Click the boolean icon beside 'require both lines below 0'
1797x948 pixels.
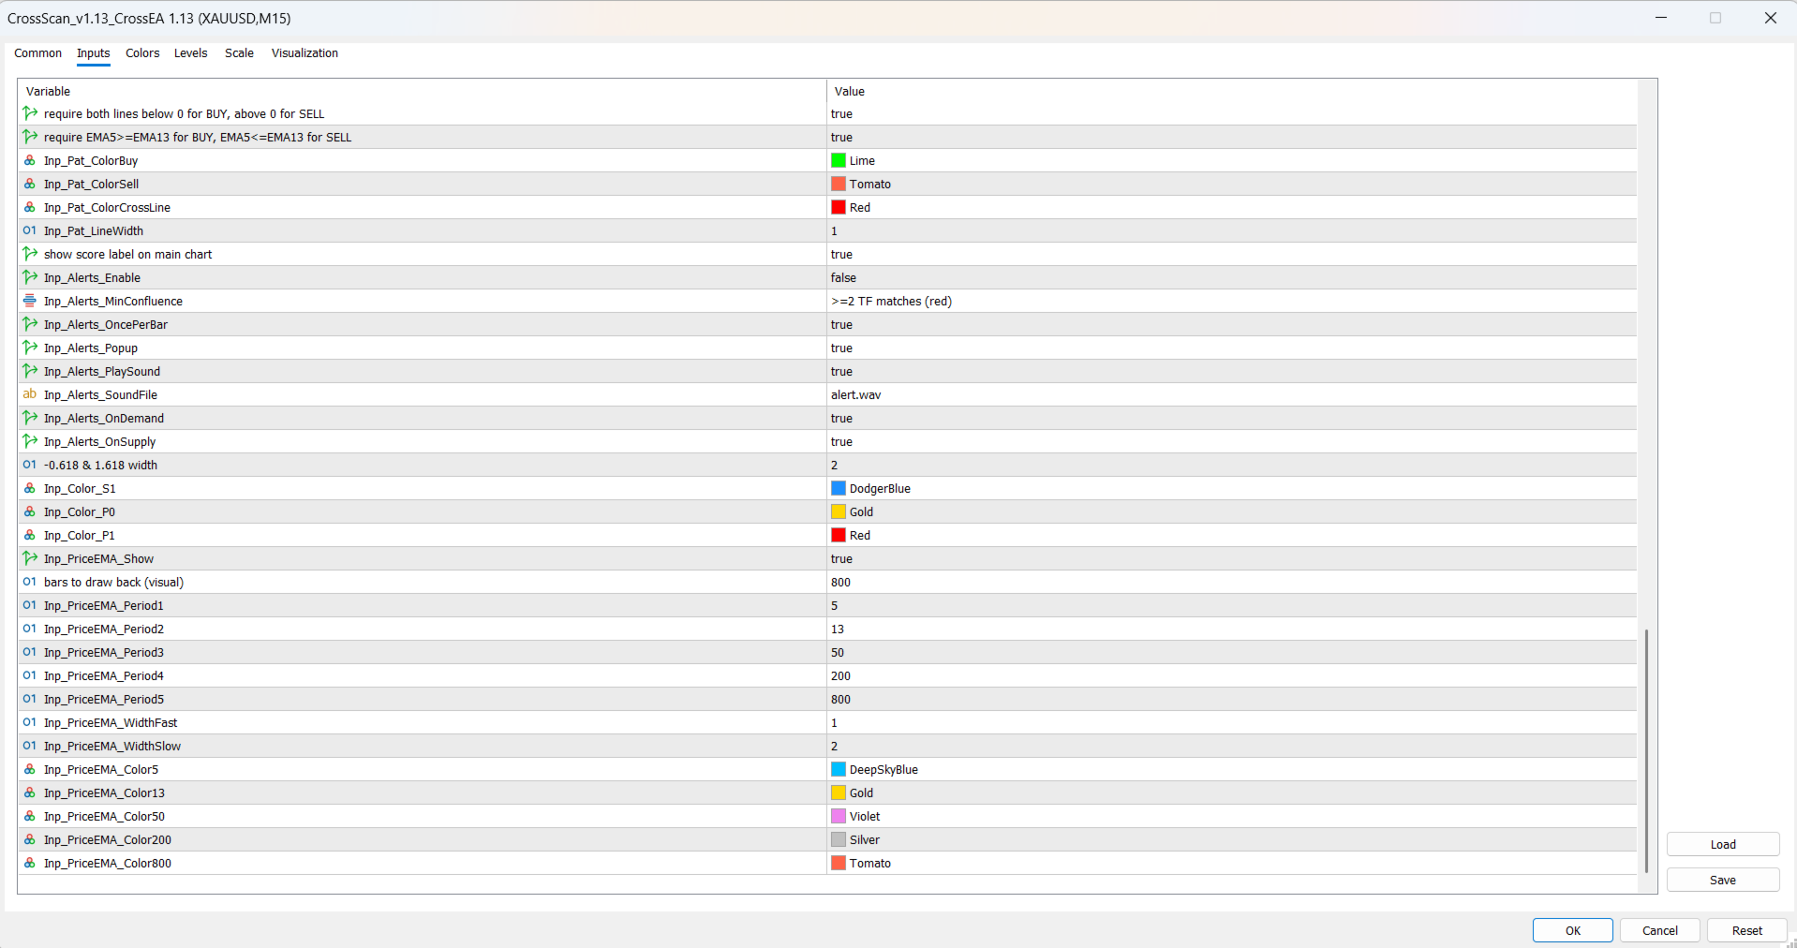(30, 113)
